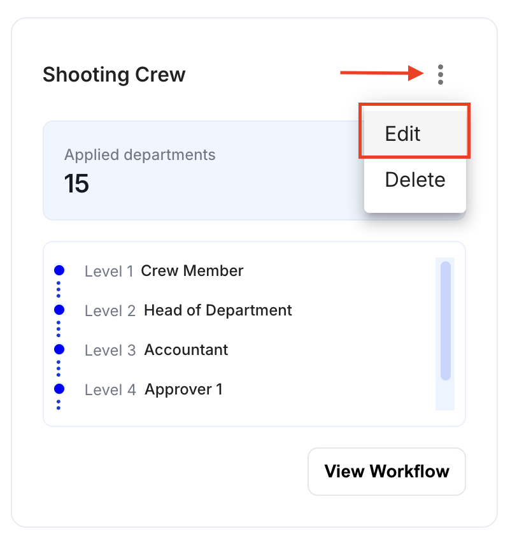Select Delete in the options menu

[414, 179]
